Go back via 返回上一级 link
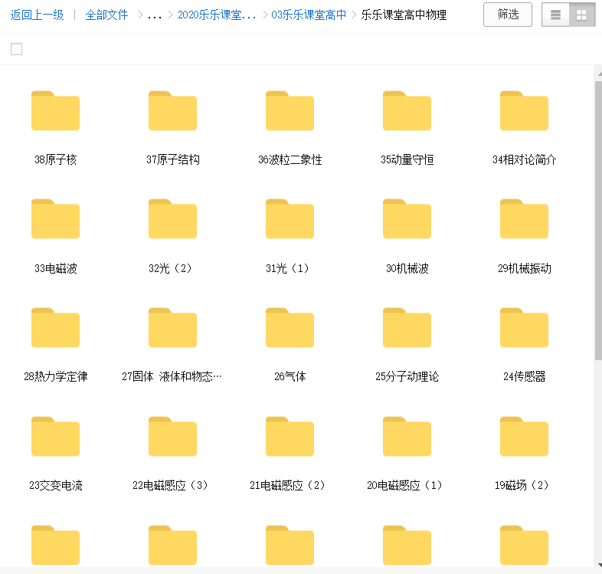 click(37, 15)
